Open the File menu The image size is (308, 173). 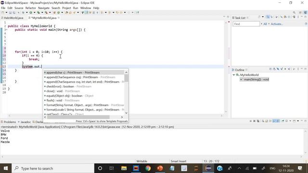(3, 8)
